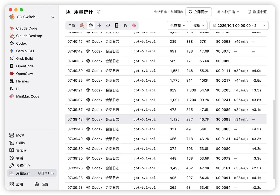Click the 07:40:30 row's 1,551 value
Image resolution: width=280 pixels, height=195 pixels.
[175, 71]
